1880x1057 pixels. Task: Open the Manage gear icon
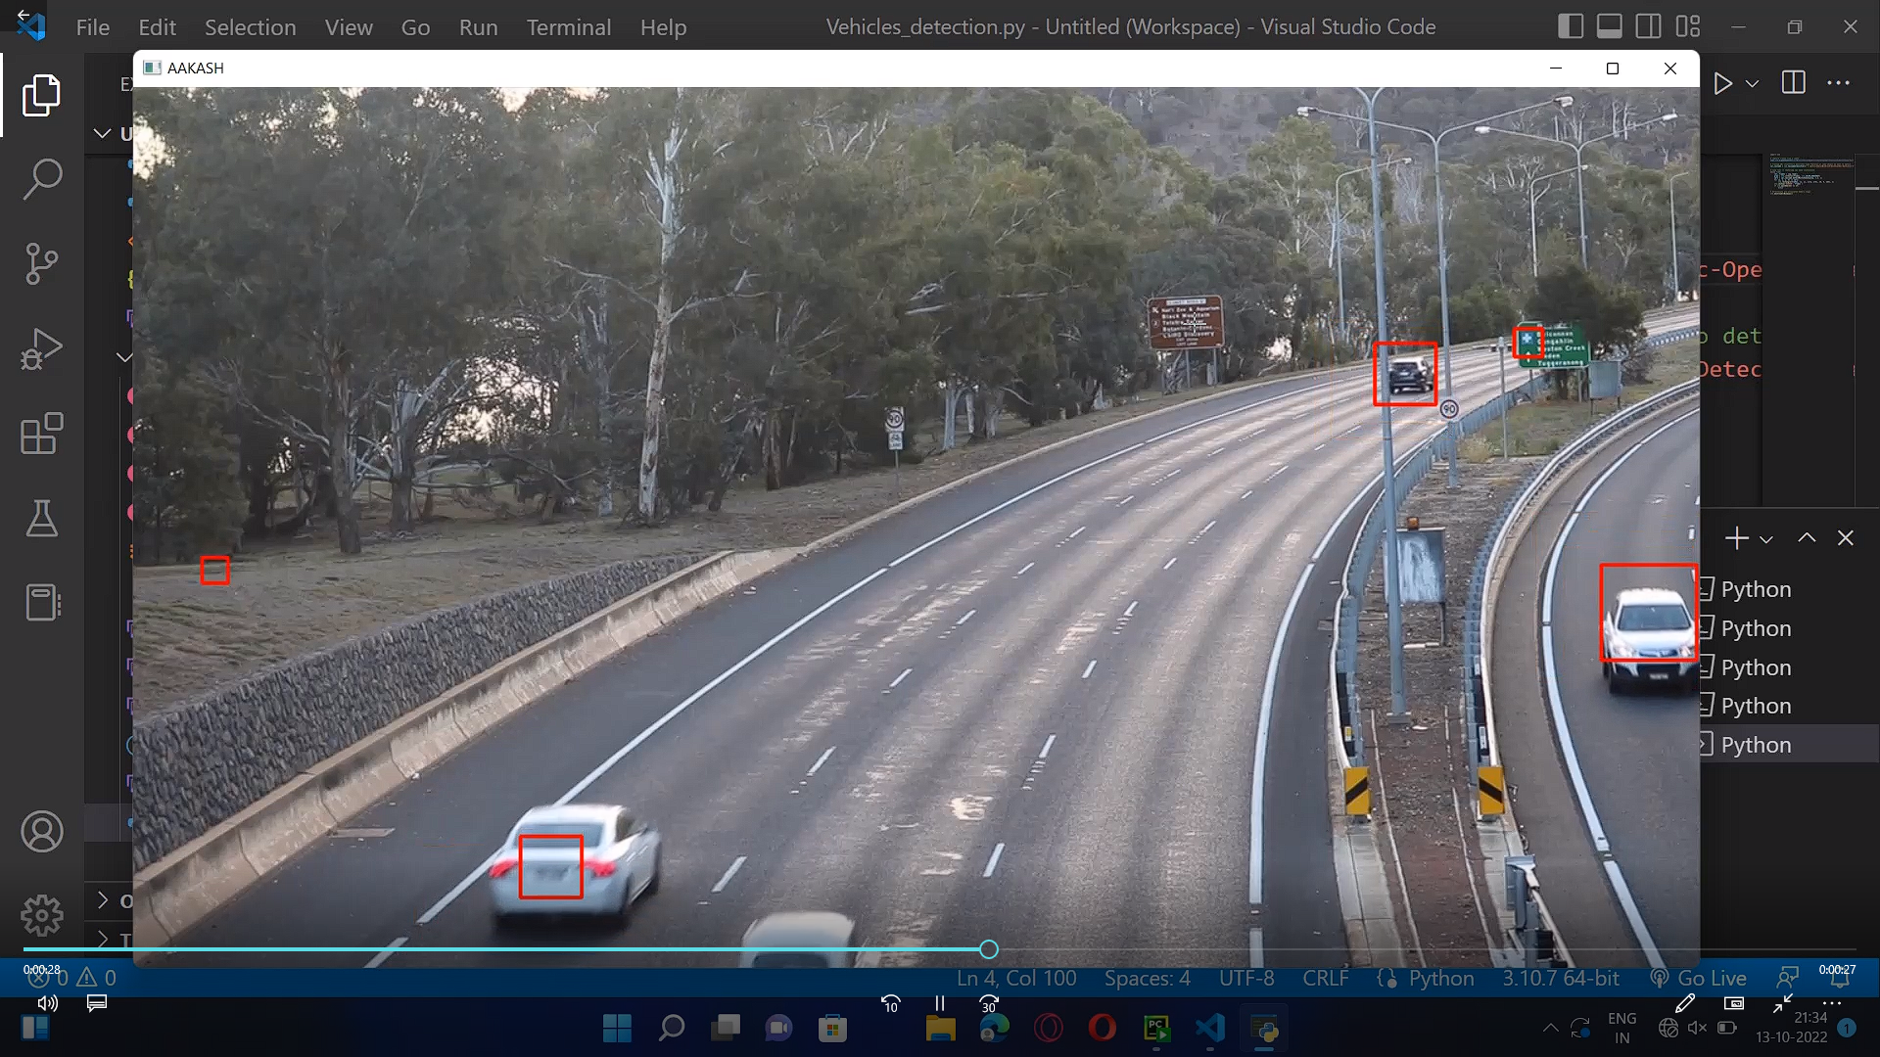pyautogui.click(x=41, y=916)
